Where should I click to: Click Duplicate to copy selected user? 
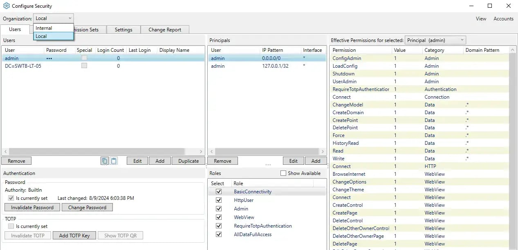click(188, 161)
